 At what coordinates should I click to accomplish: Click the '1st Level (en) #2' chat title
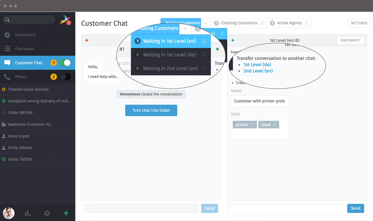coord(284,40)
